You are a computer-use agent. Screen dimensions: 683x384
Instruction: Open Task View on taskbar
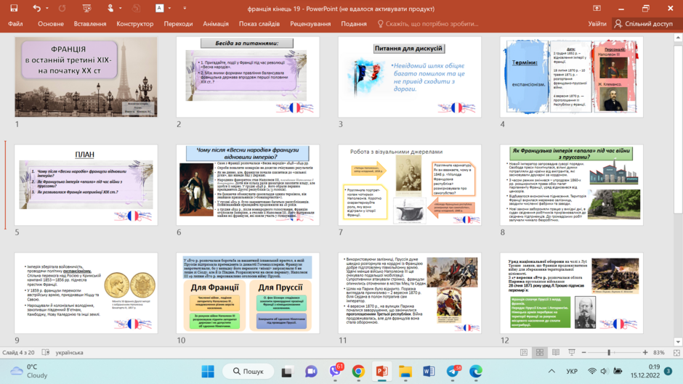tap(286, 372)
